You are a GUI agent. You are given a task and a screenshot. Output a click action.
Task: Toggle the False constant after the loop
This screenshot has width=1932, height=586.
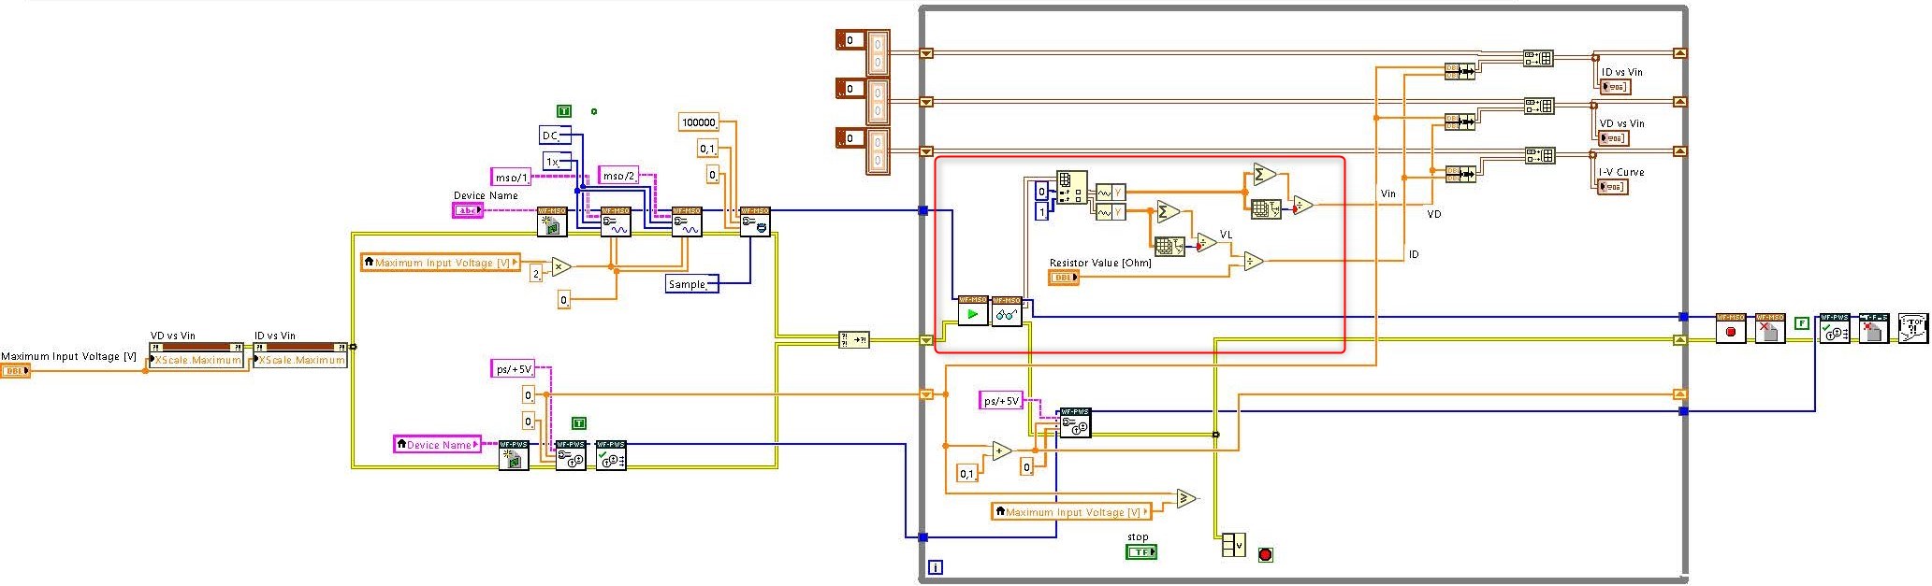point(1801,323)
